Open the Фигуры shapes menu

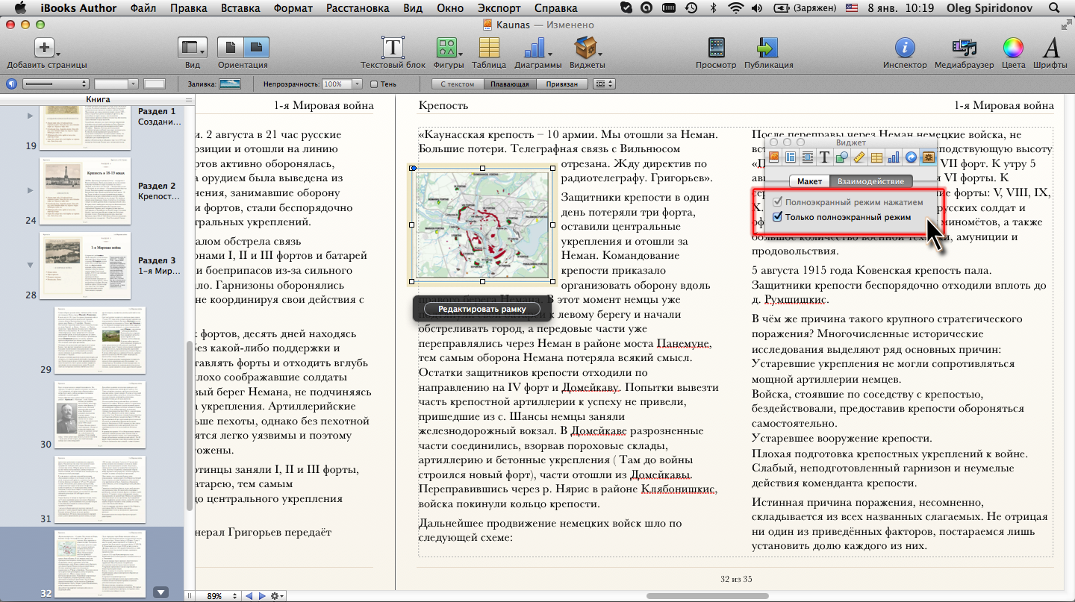pyautogui.click(x=448, y=48)
